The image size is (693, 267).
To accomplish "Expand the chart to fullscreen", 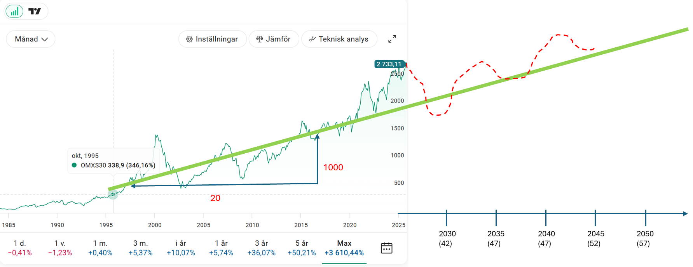I will coord(392,39).
